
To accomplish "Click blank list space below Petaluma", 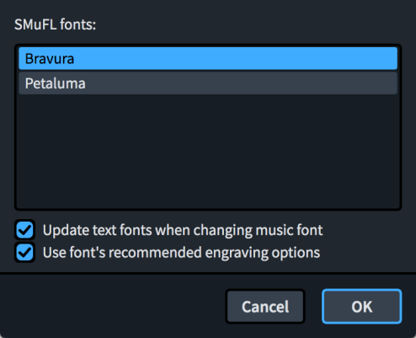I will coord(208,152).
